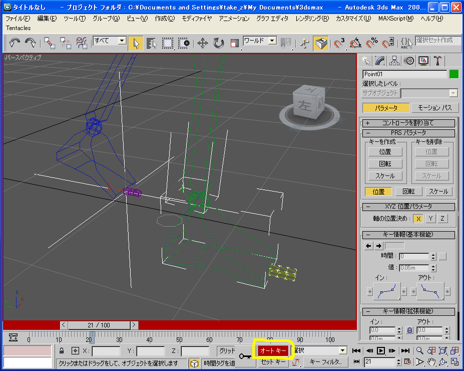Image resolution: width=464 pixels, height=371 pixels.
Task: Collapse XYZ 位置パラメータ rollout
Action: (408, 207)
